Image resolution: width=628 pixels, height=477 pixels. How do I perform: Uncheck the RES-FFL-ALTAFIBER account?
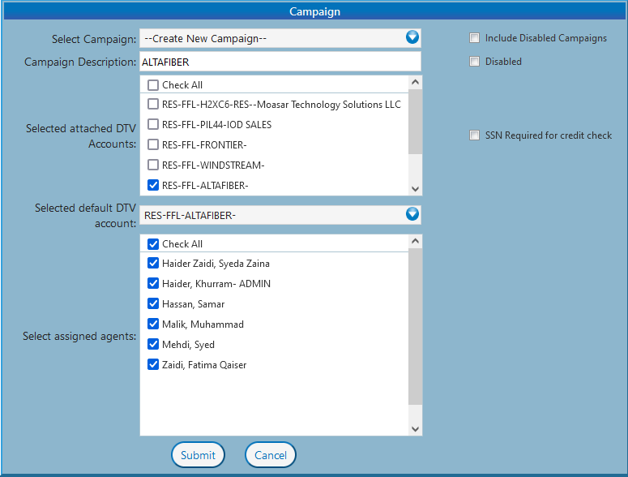[x=153, y=186]
